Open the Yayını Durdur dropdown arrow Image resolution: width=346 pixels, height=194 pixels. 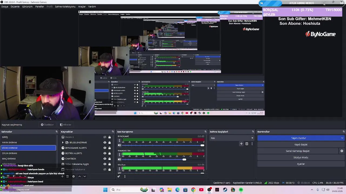[x=342, y=138]
